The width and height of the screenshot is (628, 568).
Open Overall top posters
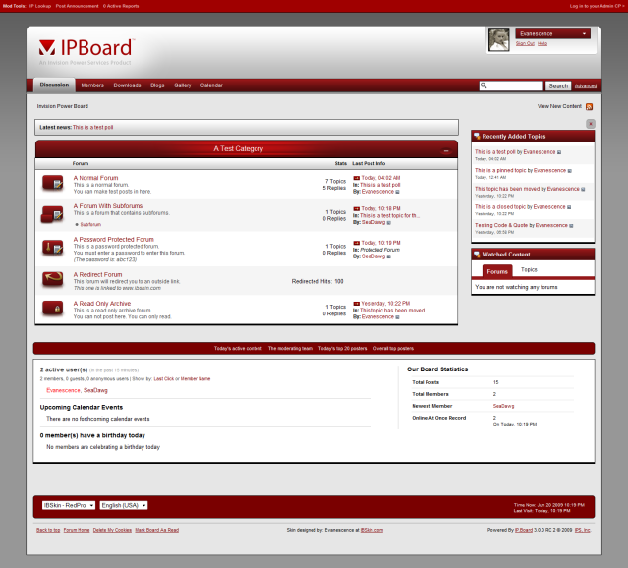tap(393, 348)
